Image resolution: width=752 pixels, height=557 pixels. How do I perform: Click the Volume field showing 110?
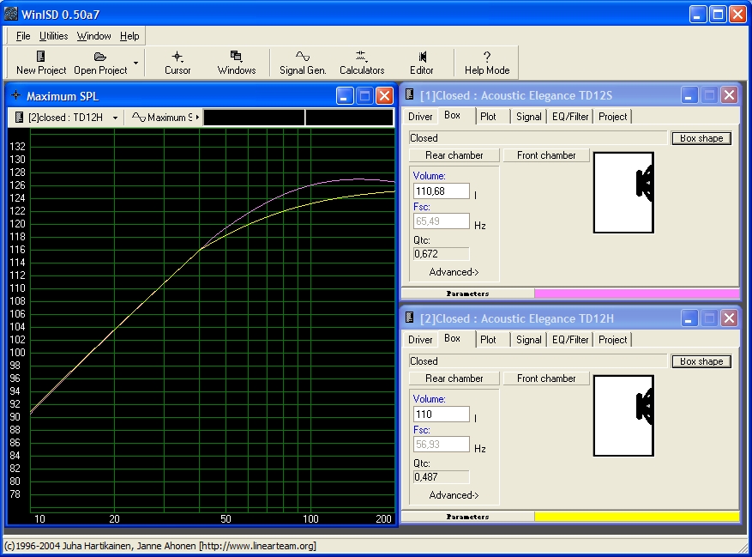point(442,414)
